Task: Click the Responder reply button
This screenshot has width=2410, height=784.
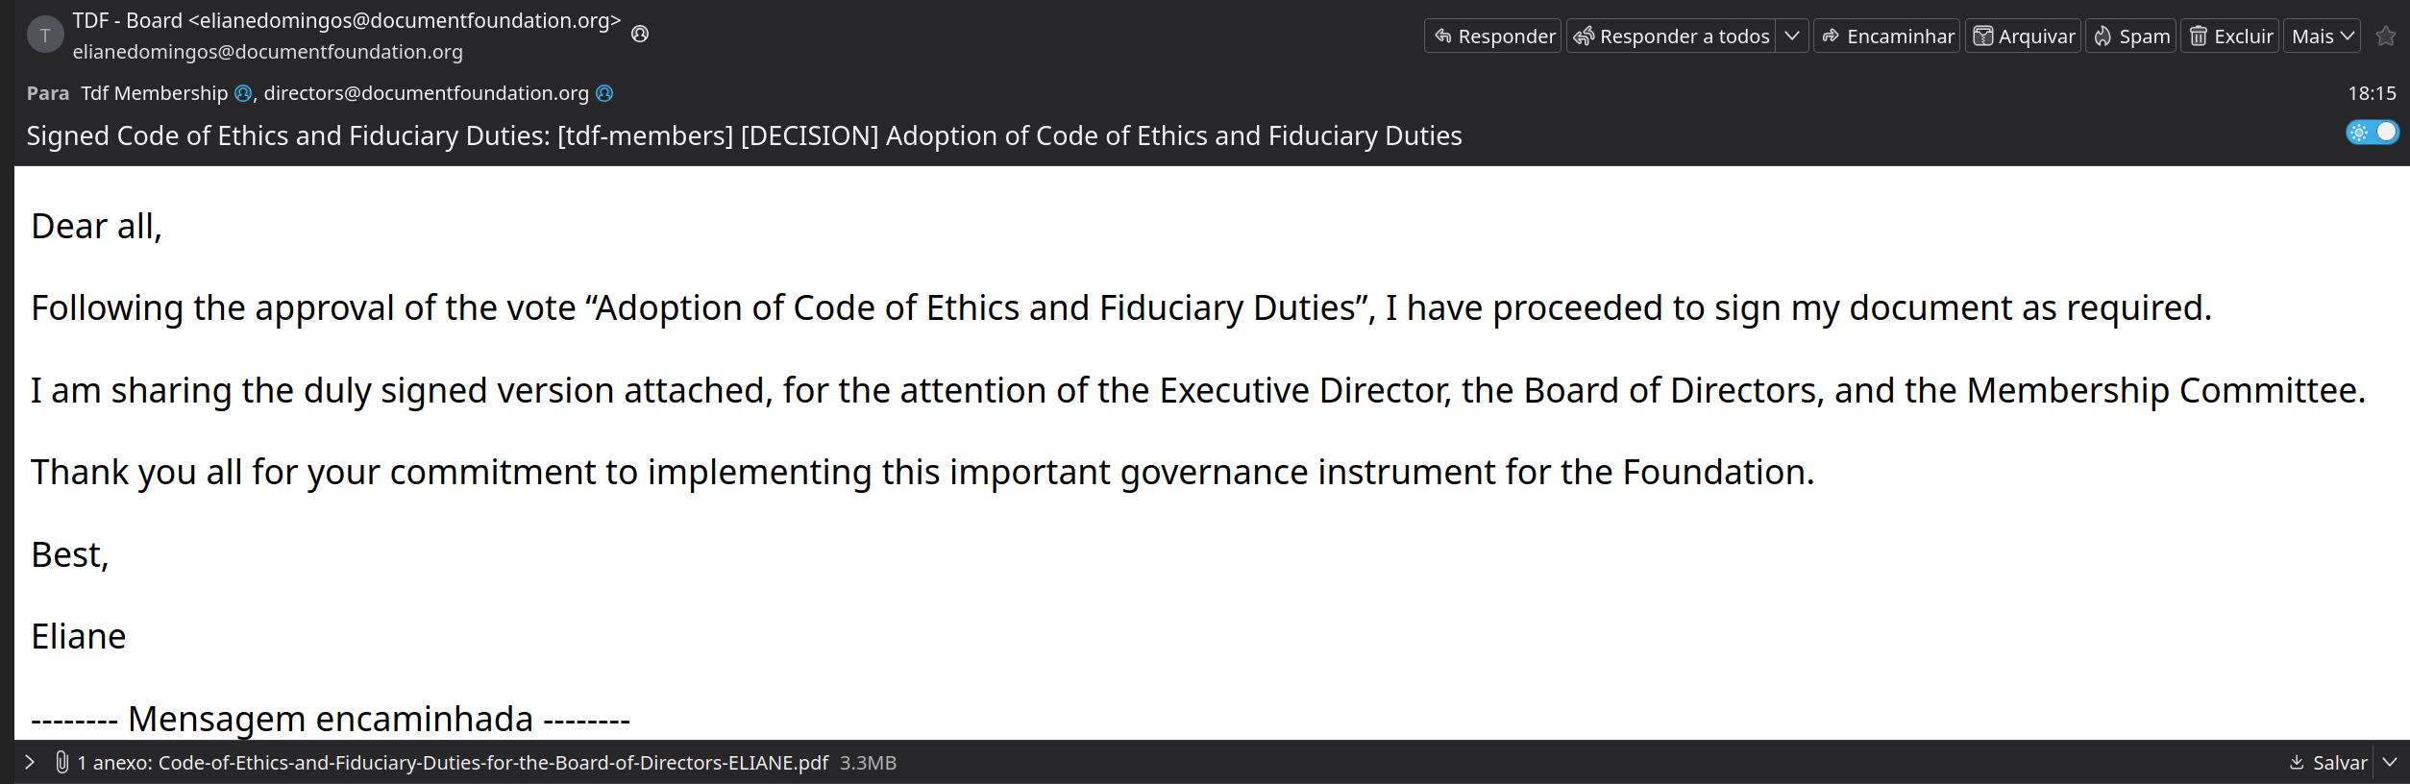Action: pyautogui.click(x=1493, y=37)
